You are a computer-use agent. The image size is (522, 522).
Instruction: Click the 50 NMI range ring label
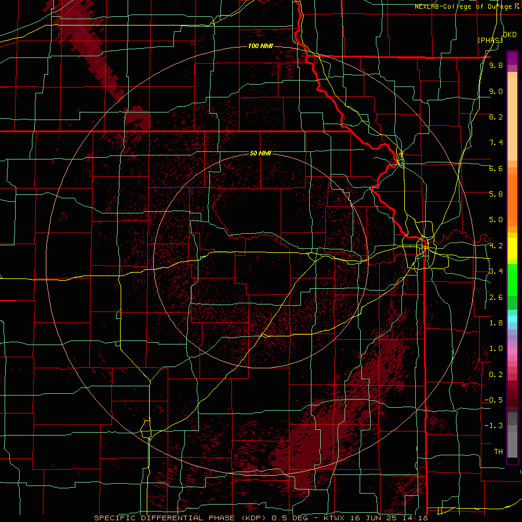(260, 153)
